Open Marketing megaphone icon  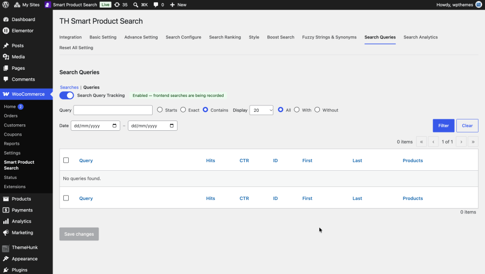(x=6, y=232)
